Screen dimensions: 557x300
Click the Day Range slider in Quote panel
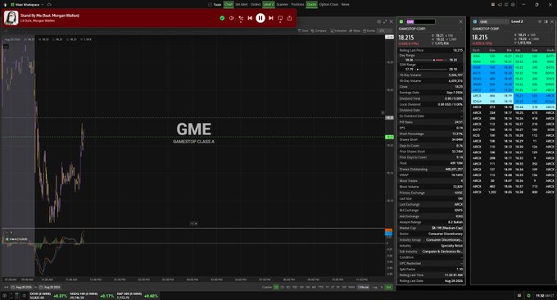coord(431,60)
